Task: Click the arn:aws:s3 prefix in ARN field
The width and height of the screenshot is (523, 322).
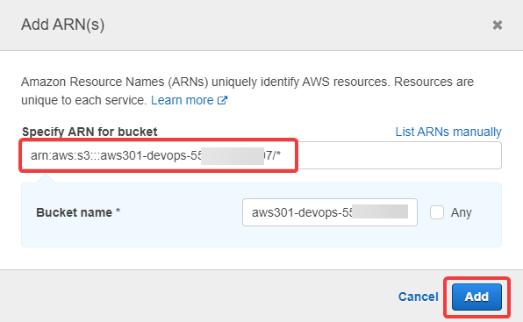Action: (59, 155)
